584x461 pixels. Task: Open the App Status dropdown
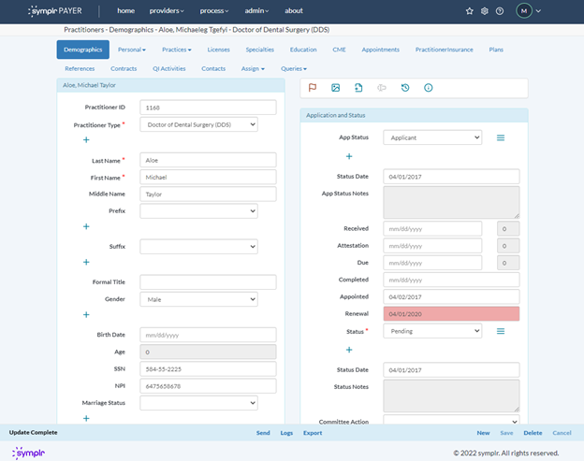click(432, 137)
